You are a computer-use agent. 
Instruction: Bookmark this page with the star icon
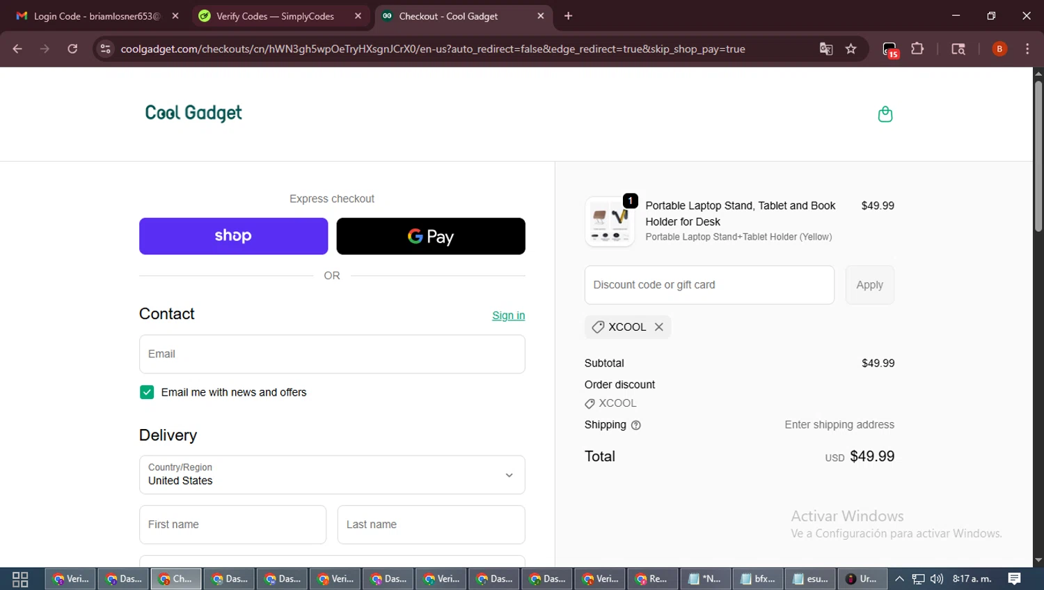tap(851, 49)
